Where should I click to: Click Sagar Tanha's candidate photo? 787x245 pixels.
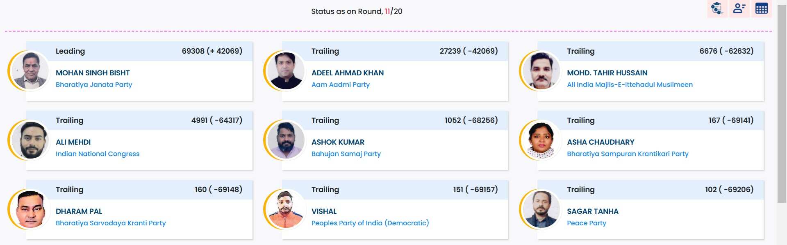pos(541,209)
